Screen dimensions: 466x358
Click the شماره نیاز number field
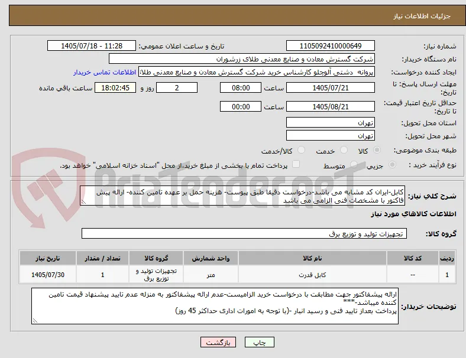(330, 45)
